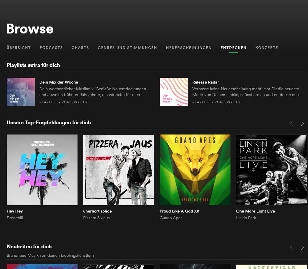Viewport: 308px width, 269px height.
Task: Show previous Neuheiten für dich arrow
Action: (291, 248)
